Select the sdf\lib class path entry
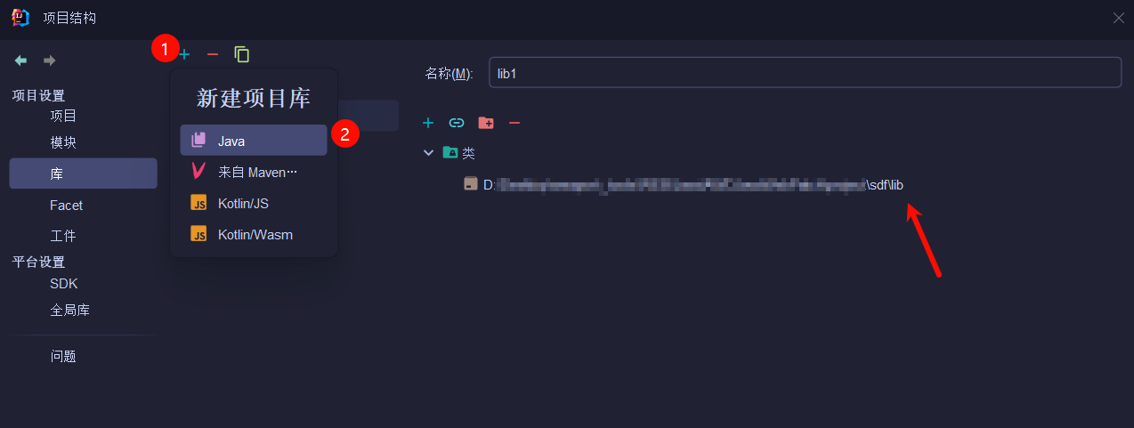The width and height of the screenshot is (1134, 428). click(x=685, y=185)
